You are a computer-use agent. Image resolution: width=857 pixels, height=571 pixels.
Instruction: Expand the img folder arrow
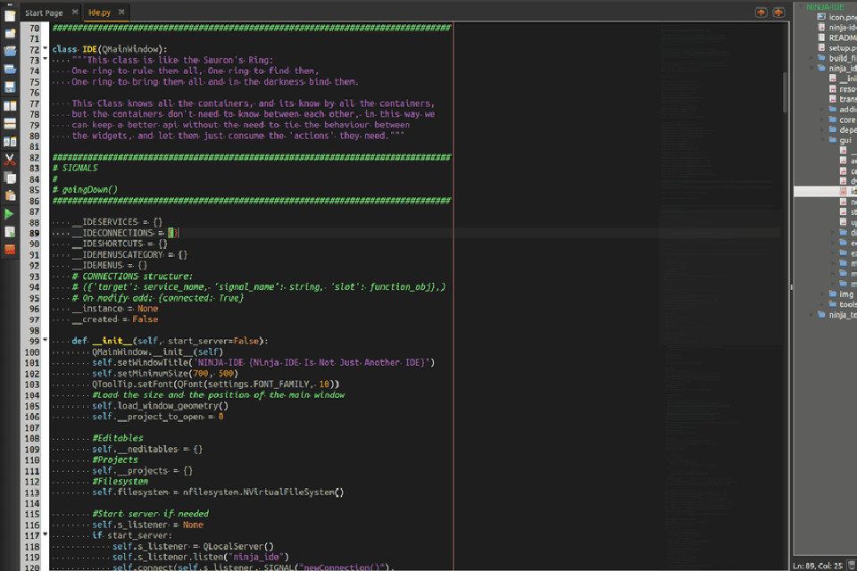click(821, 294)
